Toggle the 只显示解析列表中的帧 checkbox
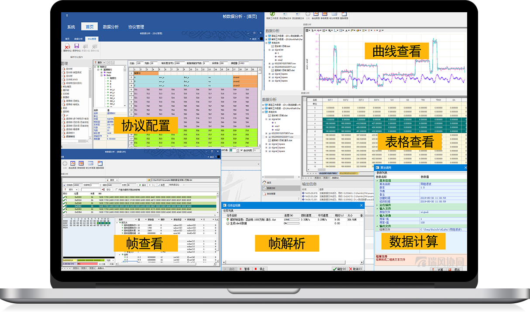 (x=116, y=189)
